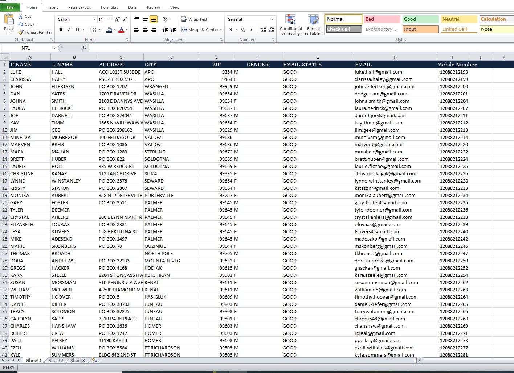Viewport: 514px width, 373px height.
Task: Align cell text to the right
Action: pos(154,30)
